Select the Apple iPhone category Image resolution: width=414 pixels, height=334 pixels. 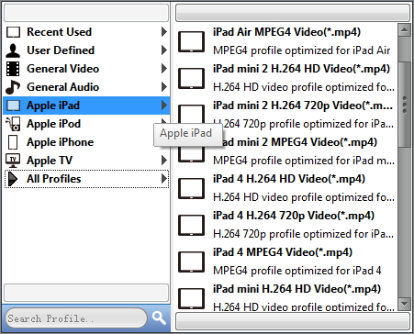pyautogui.click(x=86, y=142)
